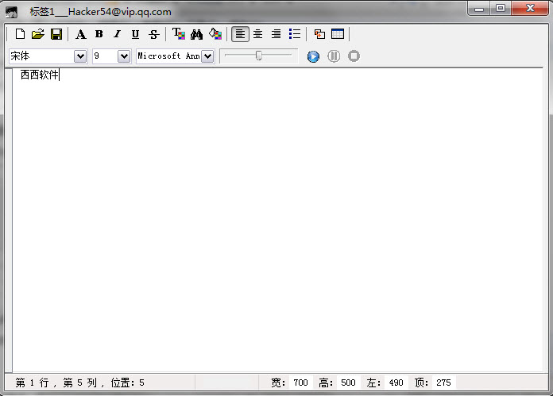Align text to the left
The height and width of the screenshot is (396, 553).
(x=240, y=34)
